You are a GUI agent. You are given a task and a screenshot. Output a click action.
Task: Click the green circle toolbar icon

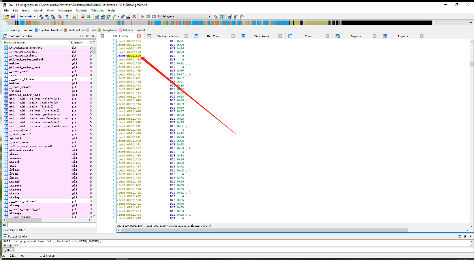click(x=88, y=16)
